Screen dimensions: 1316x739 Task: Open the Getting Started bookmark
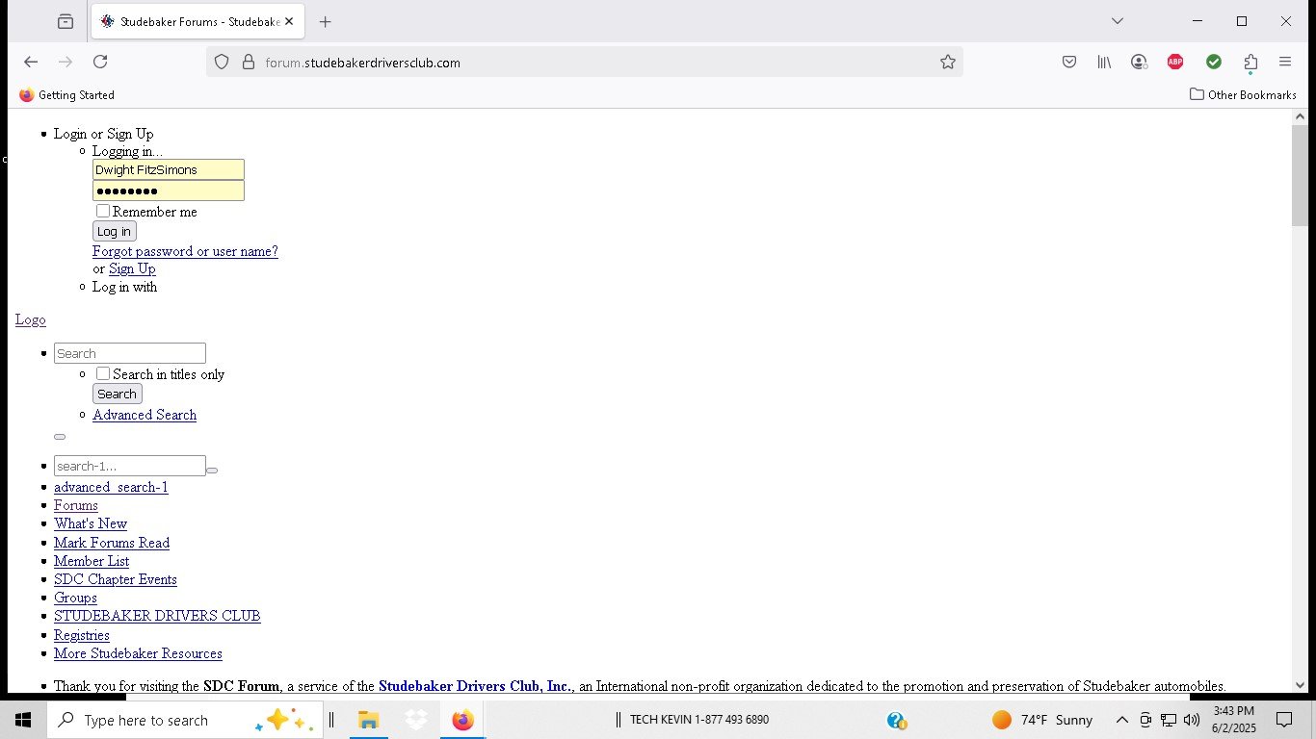click(x=66, y=94)
